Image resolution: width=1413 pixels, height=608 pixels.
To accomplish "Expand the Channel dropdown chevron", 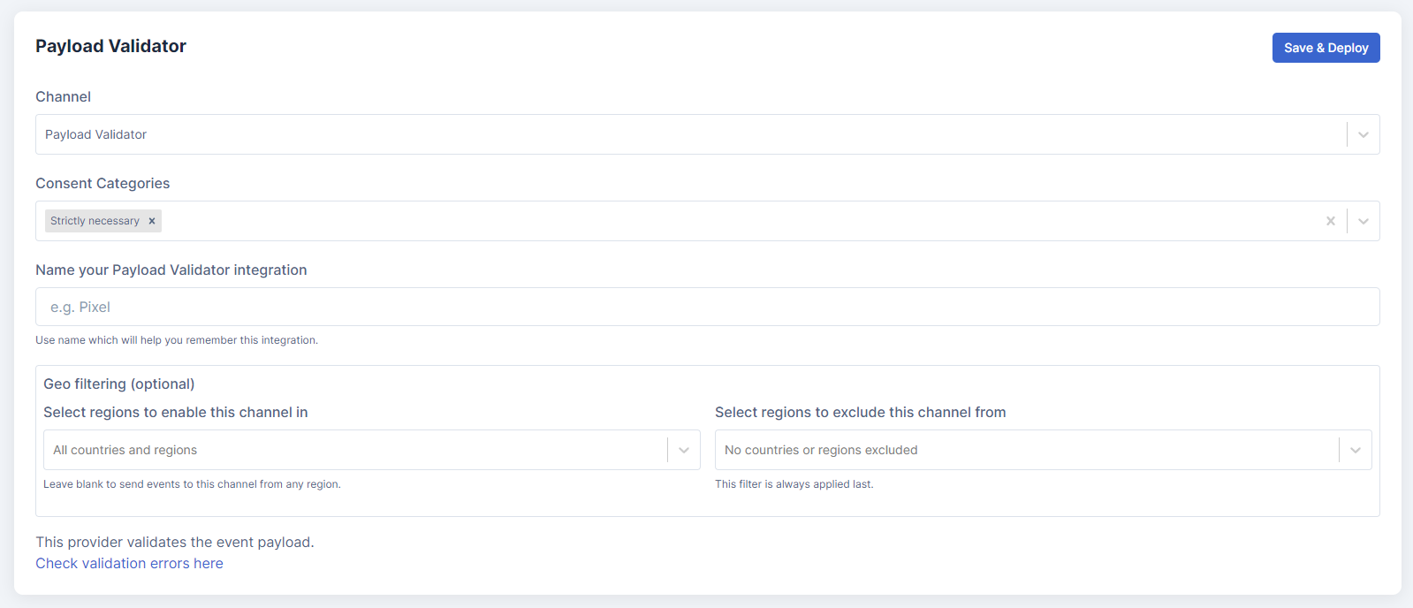I will pos(1363,134).
